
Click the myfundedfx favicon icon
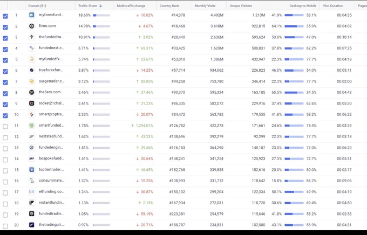[x=32, y=59]
